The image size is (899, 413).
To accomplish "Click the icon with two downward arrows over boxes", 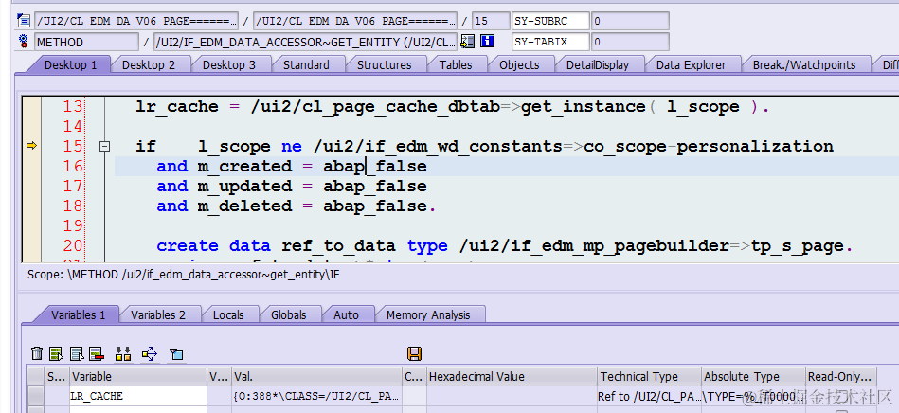I will tap(123, 354).
